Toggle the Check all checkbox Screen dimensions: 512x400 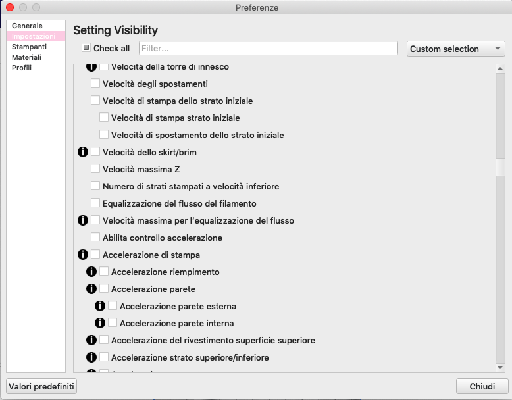click(x=86, y=48)
